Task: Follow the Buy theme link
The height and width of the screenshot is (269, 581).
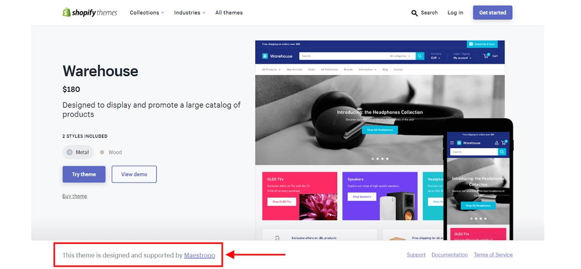Action: 75,196
